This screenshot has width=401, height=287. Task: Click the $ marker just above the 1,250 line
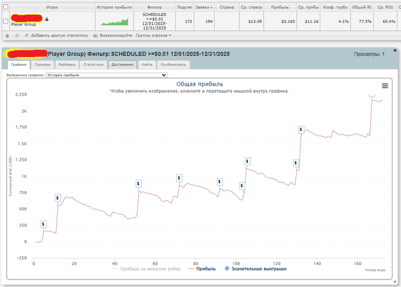[x=247, y=161]
